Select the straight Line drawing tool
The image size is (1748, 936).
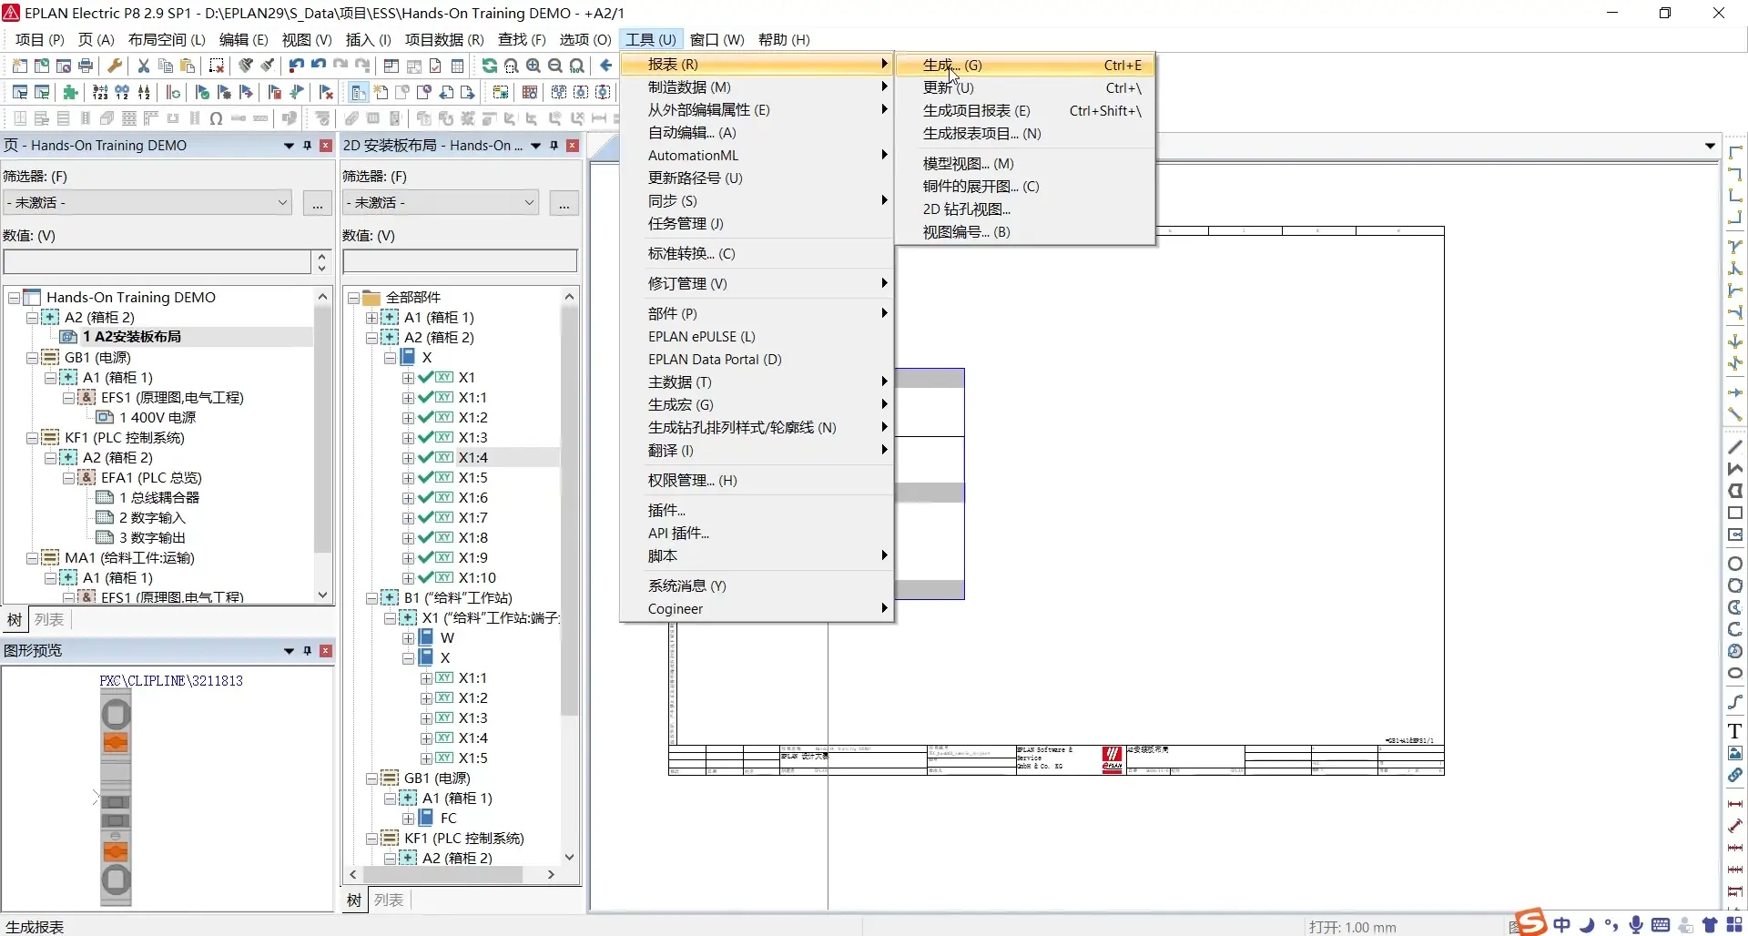1735,447
